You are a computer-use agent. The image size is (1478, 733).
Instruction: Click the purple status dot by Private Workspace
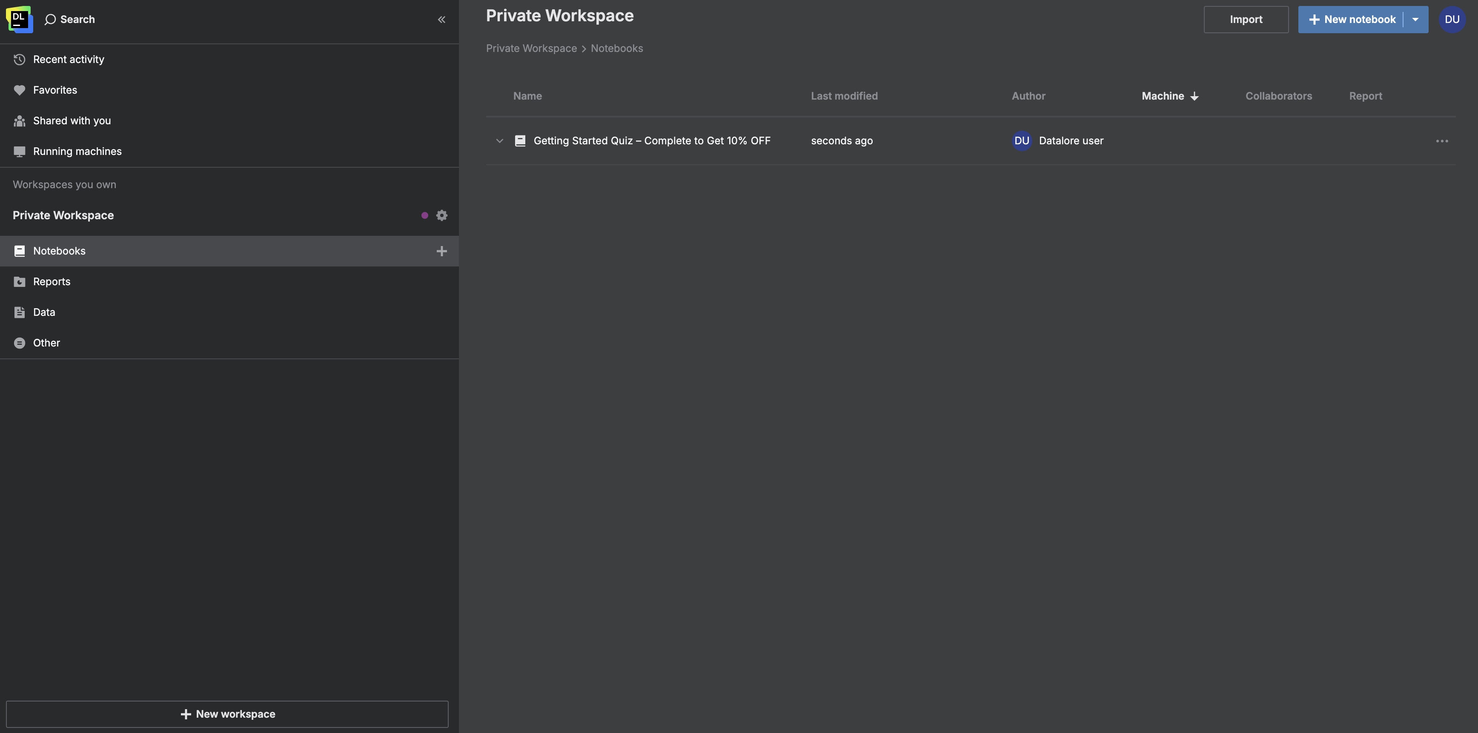(x=424, y=216)
